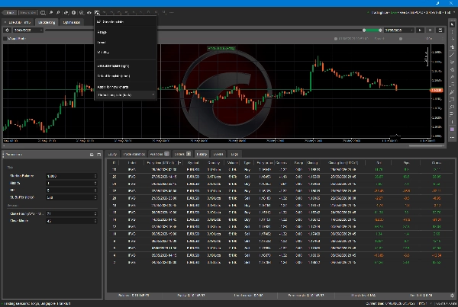Select the Range template entry

pos(125,32)
